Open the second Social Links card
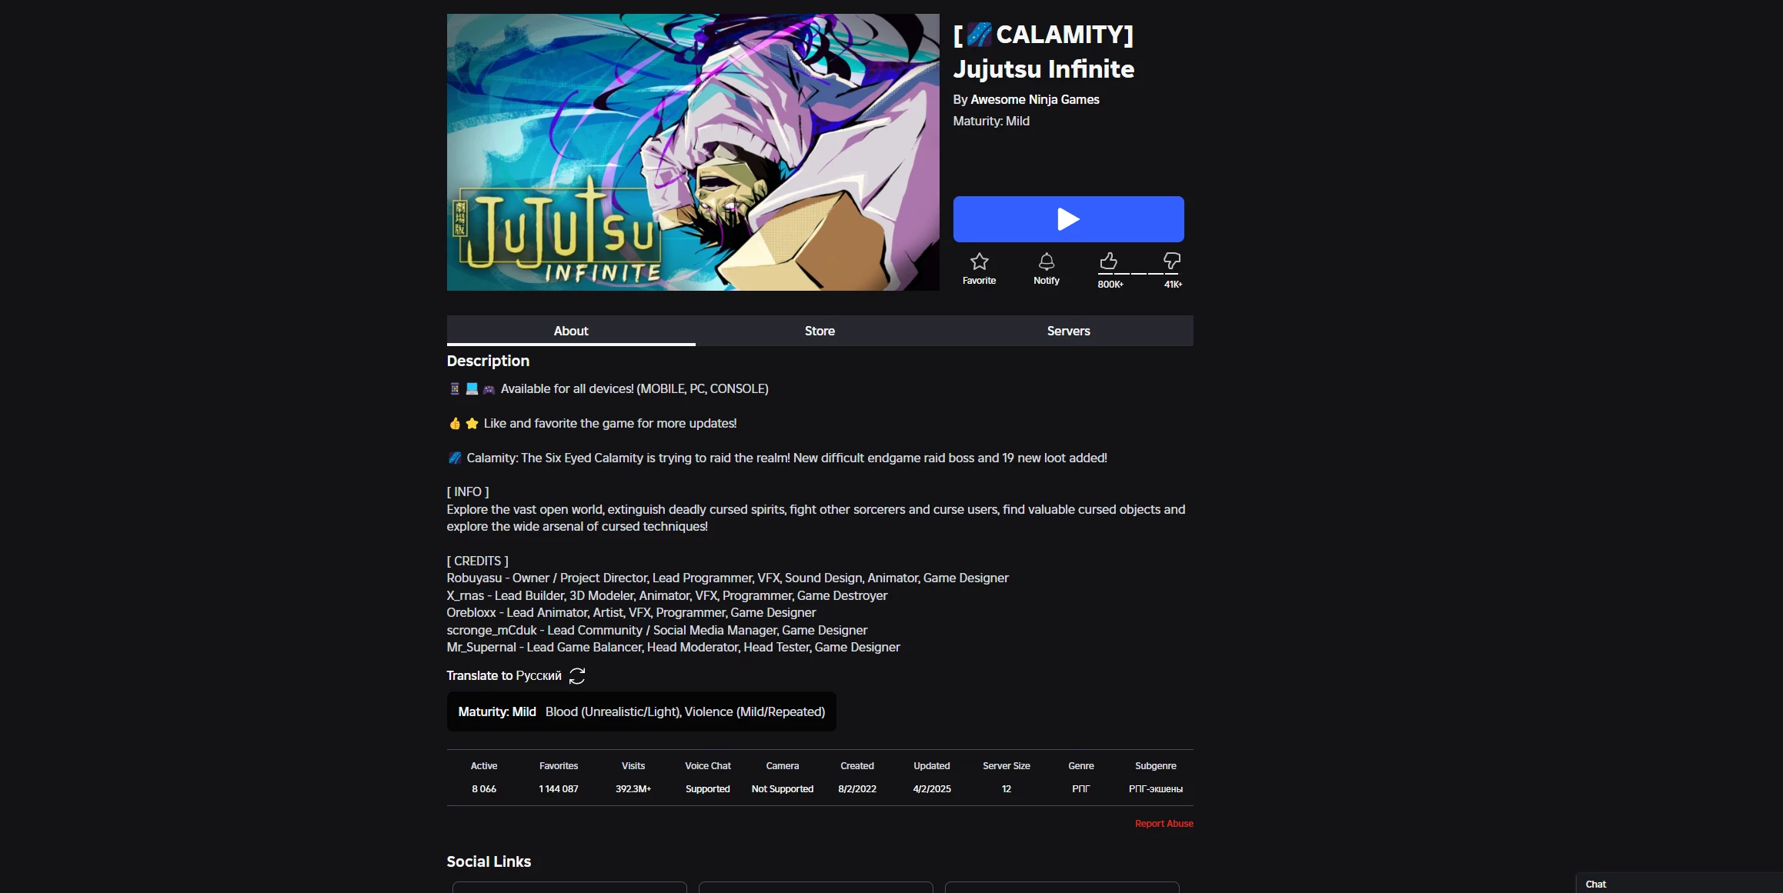Screen dimensions: 1783x893 click(816, 888)
